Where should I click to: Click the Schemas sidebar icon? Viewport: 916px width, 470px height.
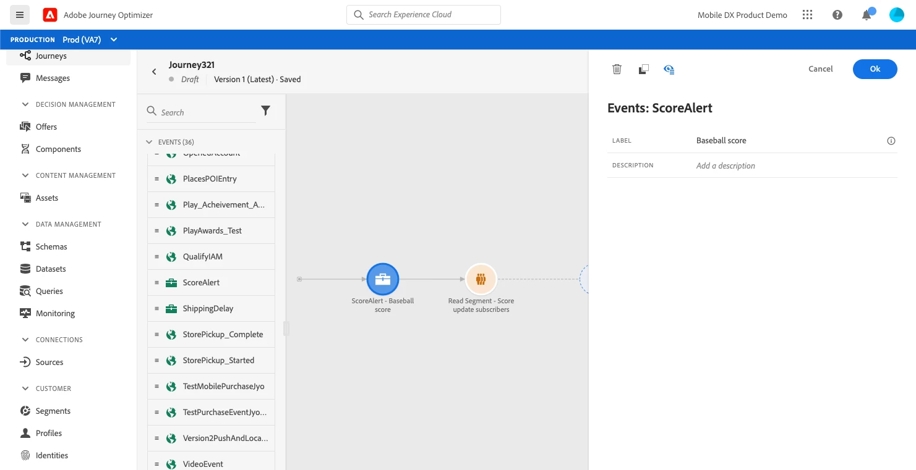[25, 246]
